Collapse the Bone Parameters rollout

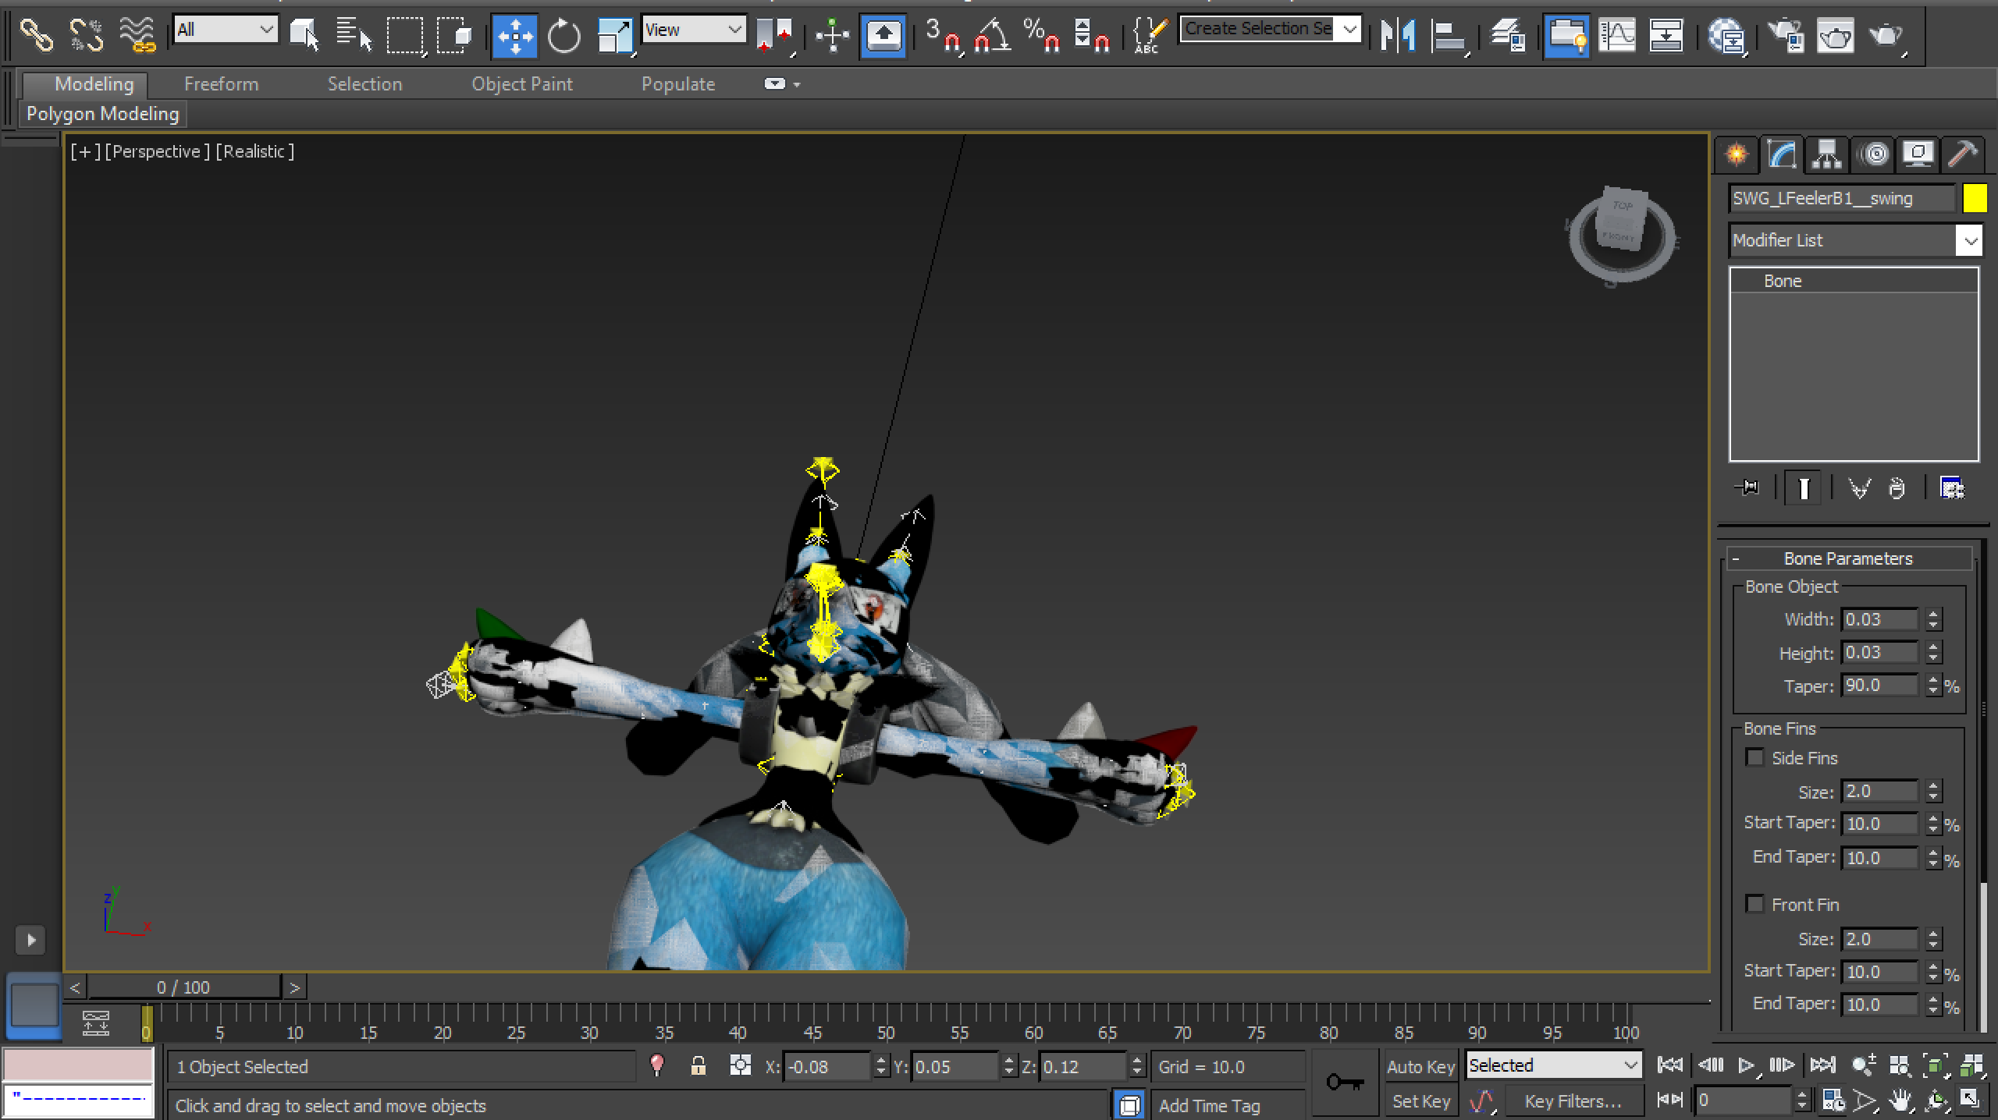pos(1848,558)
